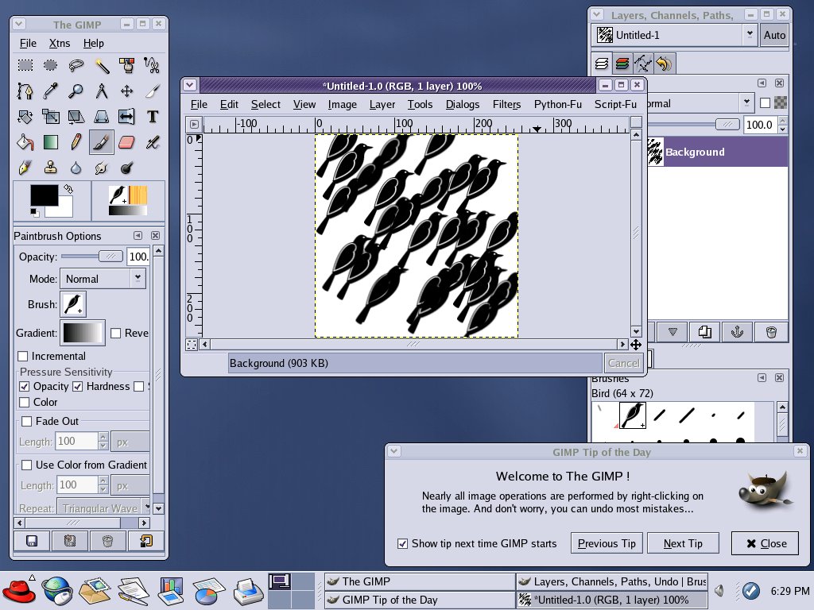Activate the Zoom magnifier tool
Screen dimensions: 814x610
pos(76,91)
